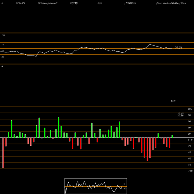Click the 'New Zealand Dollar / Thai' title text
Viewport: 194px width, 194px height.
coord(171,3)
